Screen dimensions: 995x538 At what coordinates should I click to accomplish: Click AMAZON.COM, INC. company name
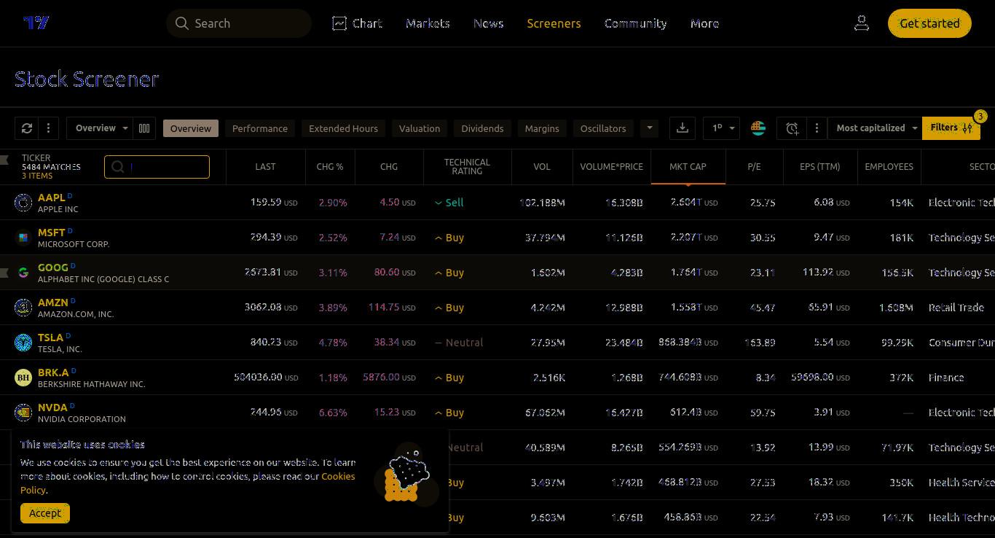pos(76,314)
